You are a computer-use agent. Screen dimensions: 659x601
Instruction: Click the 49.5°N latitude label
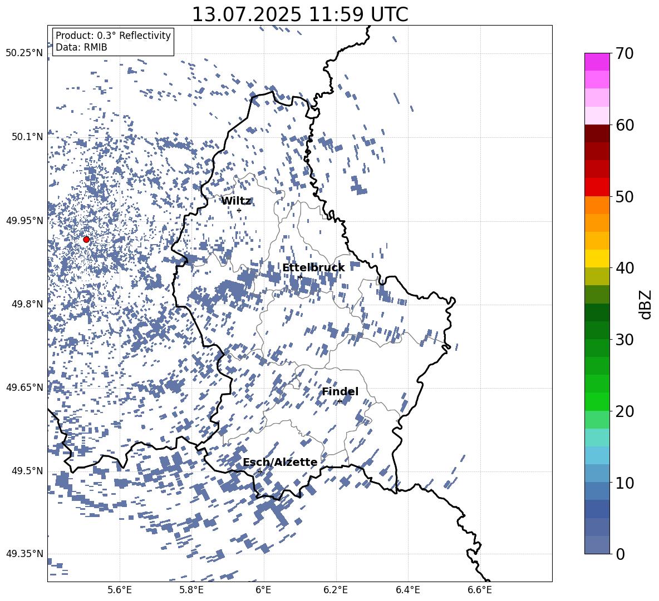coord(27,471)
